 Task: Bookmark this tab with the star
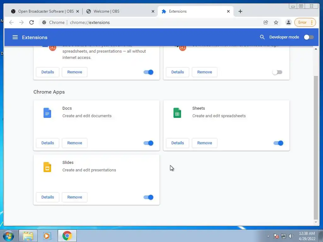pyautogui.click(x=276, y=22)
